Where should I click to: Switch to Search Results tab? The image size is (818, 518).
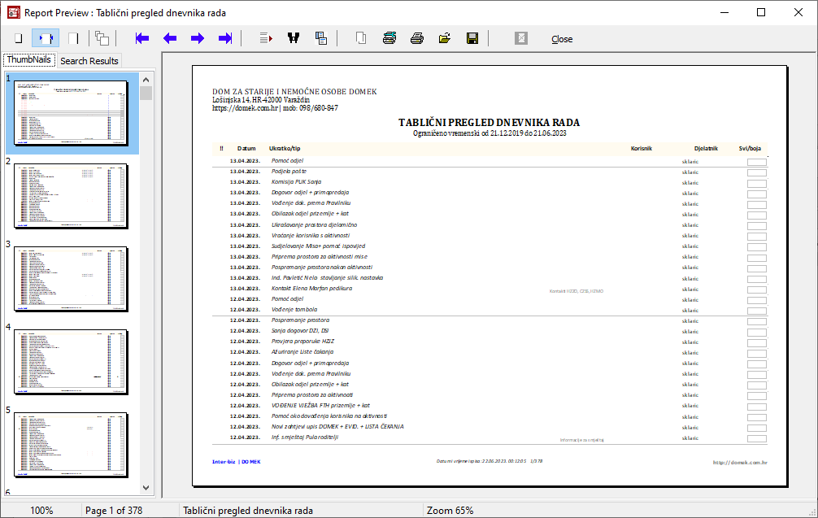pos(89,61)
